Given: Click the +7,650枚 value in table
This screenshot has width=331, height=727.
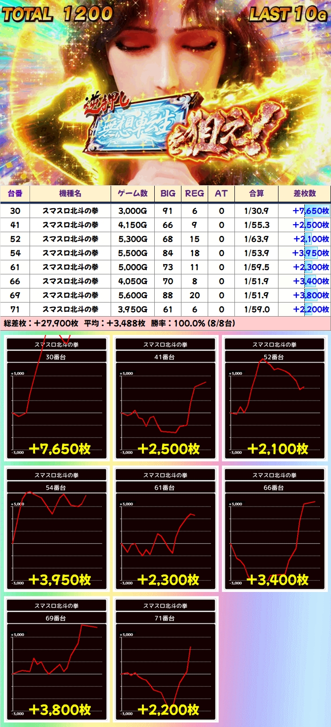Looking at the screenshot, I should pyautogui.click(x=310, y=211).
